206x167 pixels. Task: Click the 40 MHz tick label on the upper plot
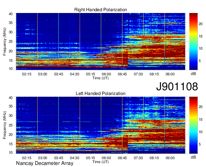coord(11,14)
